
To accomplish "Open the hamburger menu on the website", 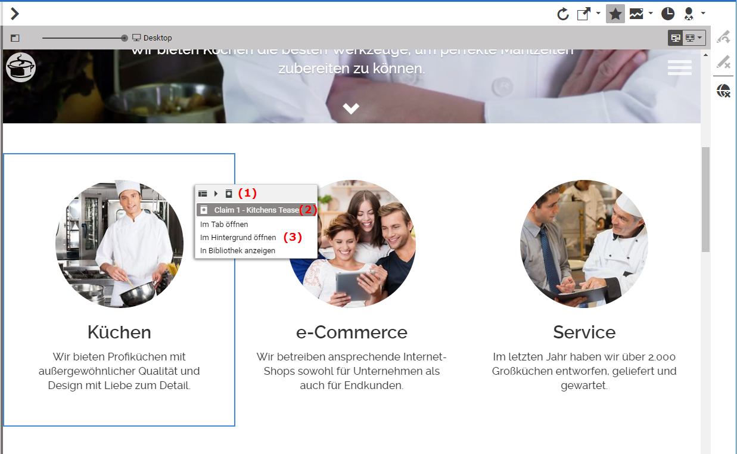I will coord(679,67).
